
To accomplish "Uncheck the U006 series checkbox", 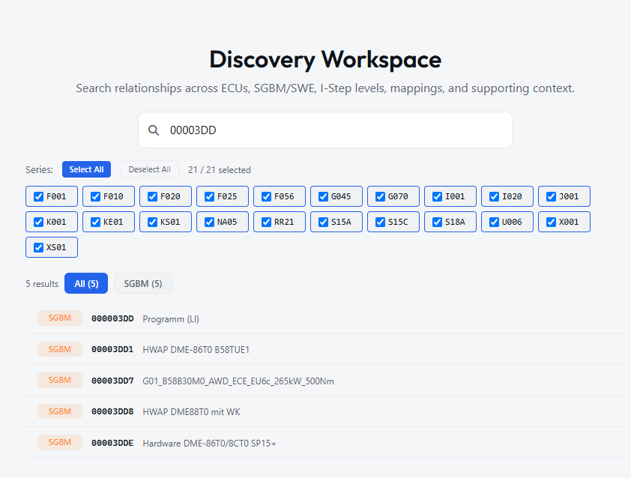I will tap(494, 222).
